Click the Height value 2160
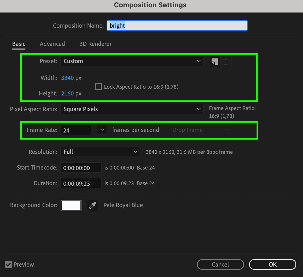Image resolution: width=303 pixels, height=277 pixels. point(67,94)
